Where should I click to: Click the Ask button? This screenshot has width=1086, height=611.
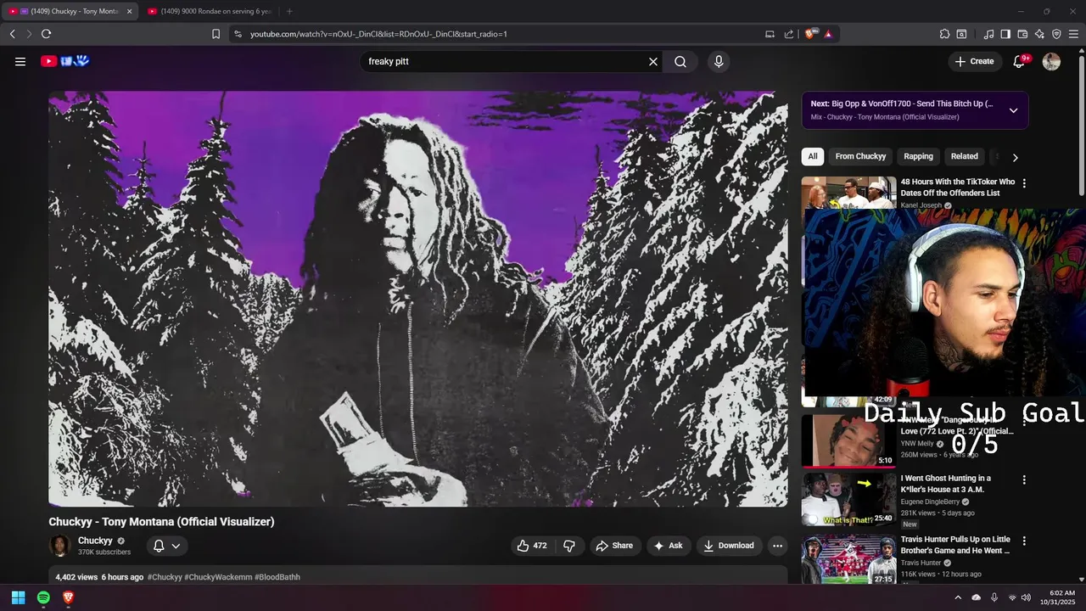point(668,546)
